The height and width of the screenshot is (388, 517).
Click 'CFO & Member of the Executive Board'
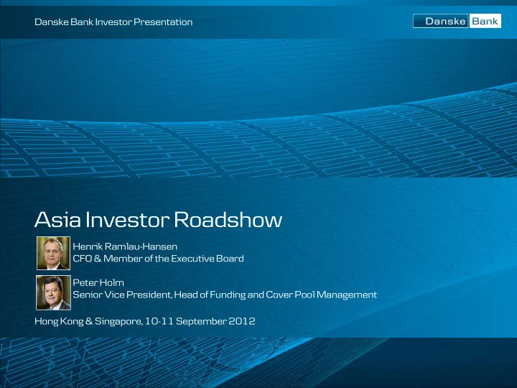158,259
